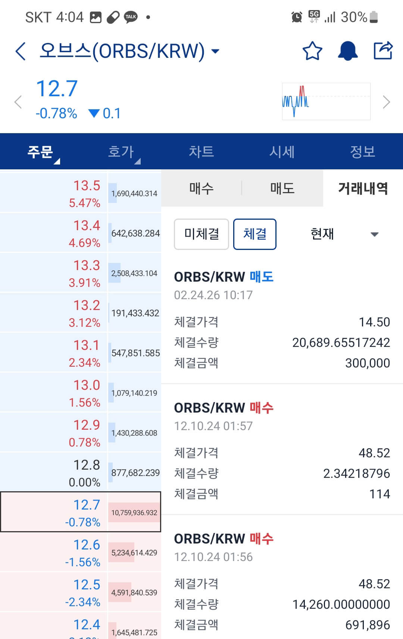403x639 pixels.
Task: Tap volume 4,591,840.539 in order book
Action: 134,593
